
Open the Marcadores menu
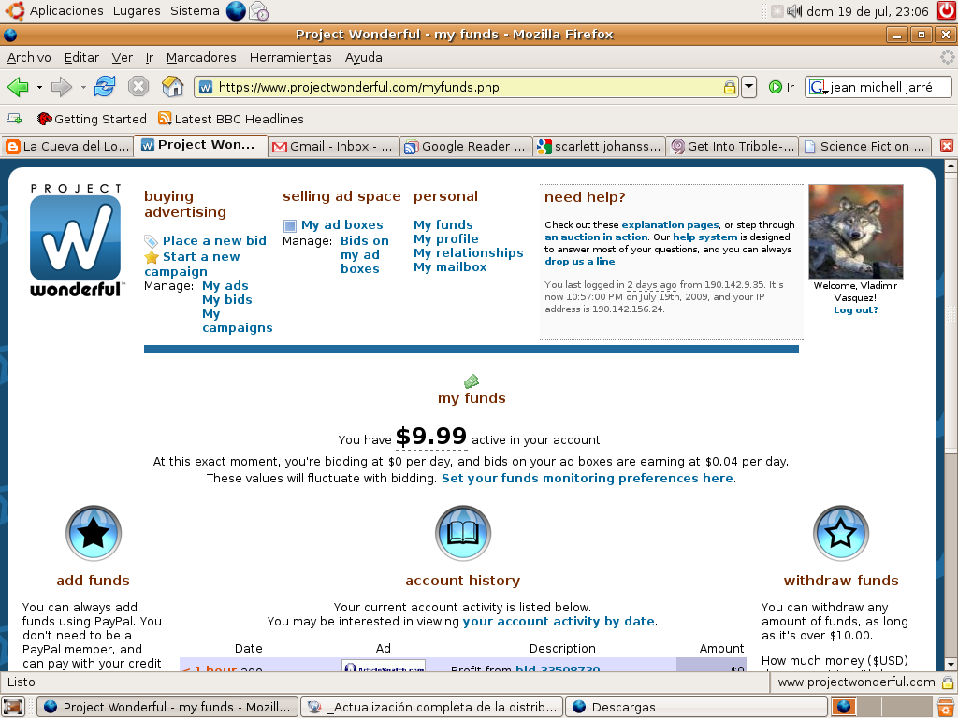pos(201,57)
